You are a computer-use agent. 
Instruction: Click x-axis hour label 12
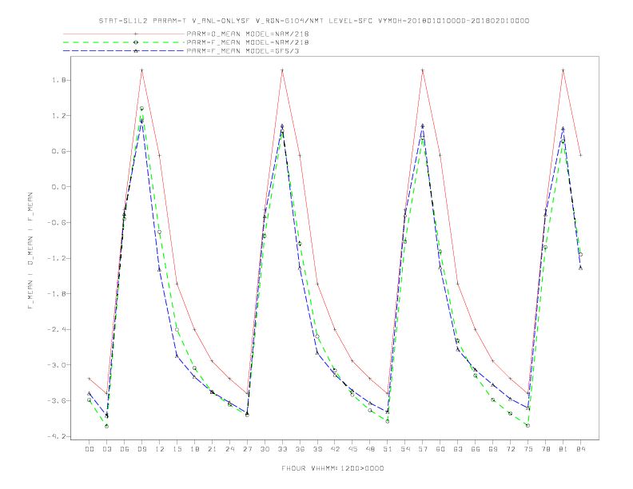click(x=160, y=449)
